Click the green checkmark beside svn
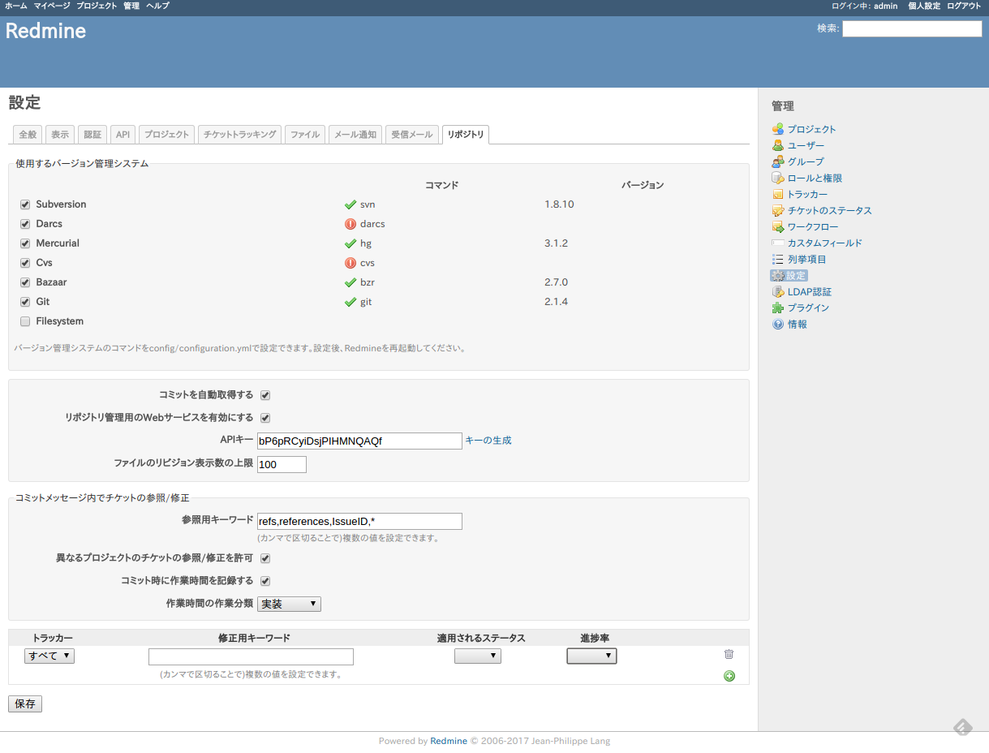The image size is (989, 753). (350, 204)
